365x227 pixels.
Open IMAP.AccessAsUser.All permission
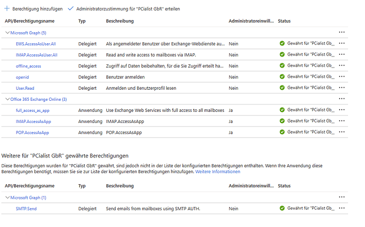(x=36, y=55)
